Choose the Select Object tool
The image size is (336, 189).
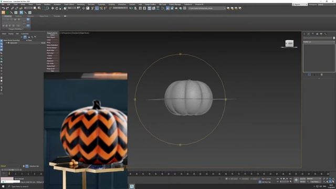35,8
